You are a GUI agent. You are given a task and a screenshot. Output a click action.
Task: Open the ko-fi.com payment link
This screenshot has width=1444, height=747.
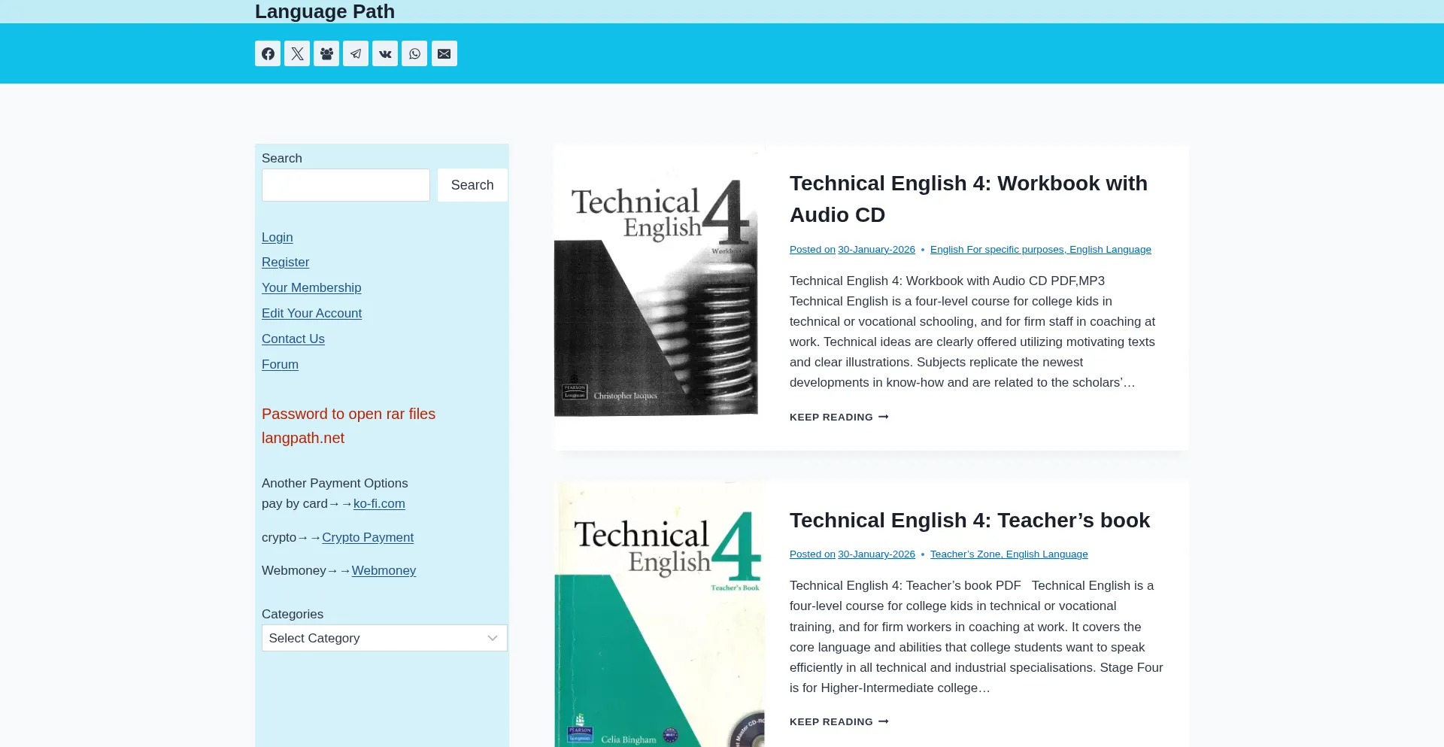(x=379, y=503)
